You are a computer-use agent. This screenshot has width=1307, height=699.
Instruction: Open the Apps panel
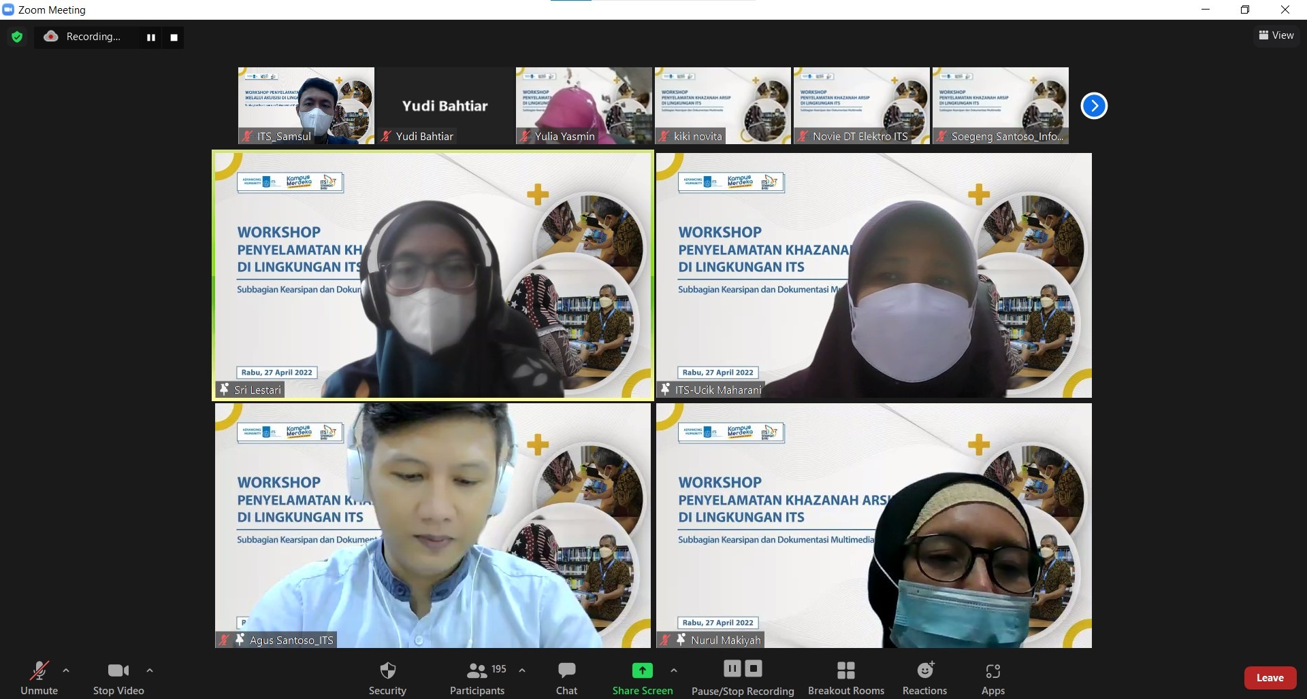point(993,678)
